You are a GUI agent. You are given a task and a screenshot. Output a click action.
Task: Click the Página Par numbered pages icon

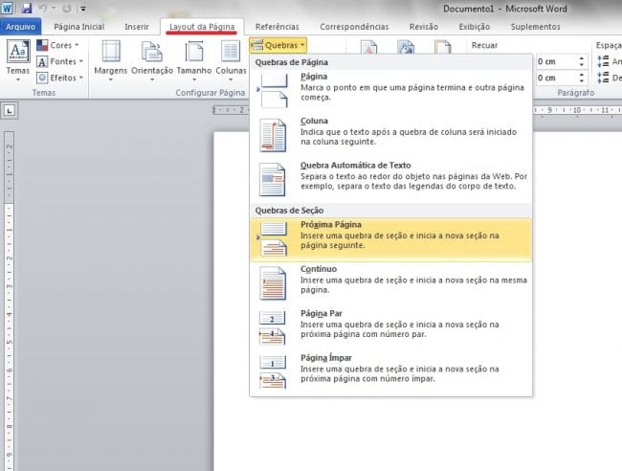pyautogui.click(x=273, y=327)
